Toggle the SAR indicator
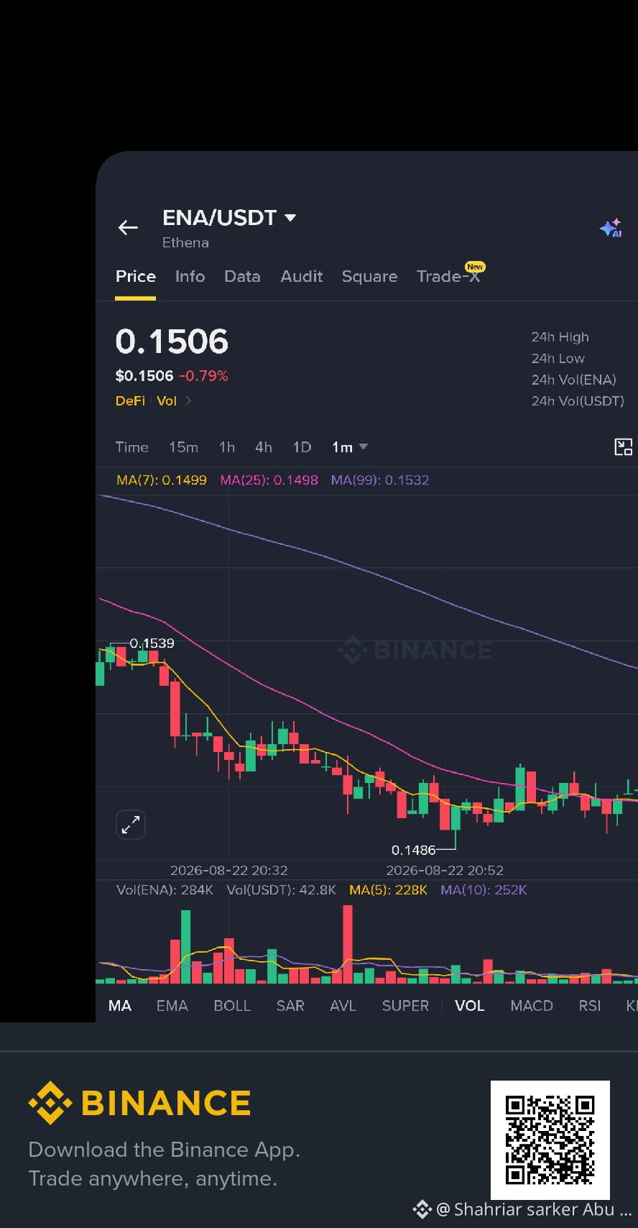This screenshot has height=1228, width=638. (x=290, y=1006)
